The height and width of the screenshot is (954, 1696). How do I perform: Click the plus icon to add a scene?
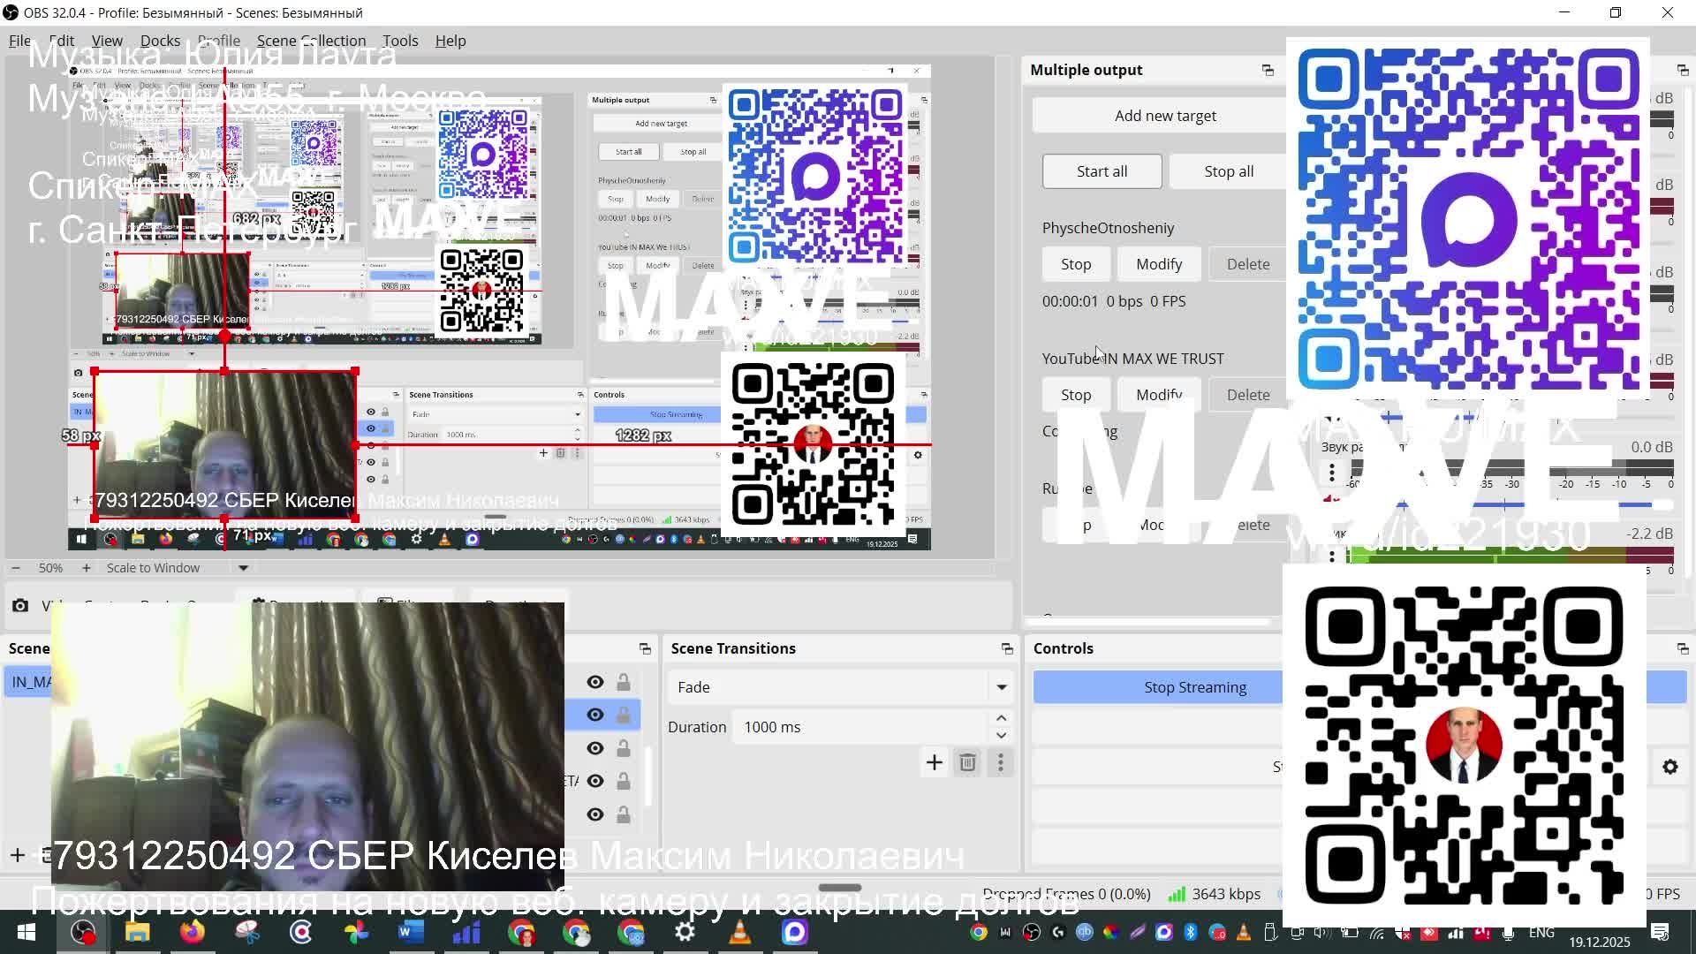pos(17,854)
